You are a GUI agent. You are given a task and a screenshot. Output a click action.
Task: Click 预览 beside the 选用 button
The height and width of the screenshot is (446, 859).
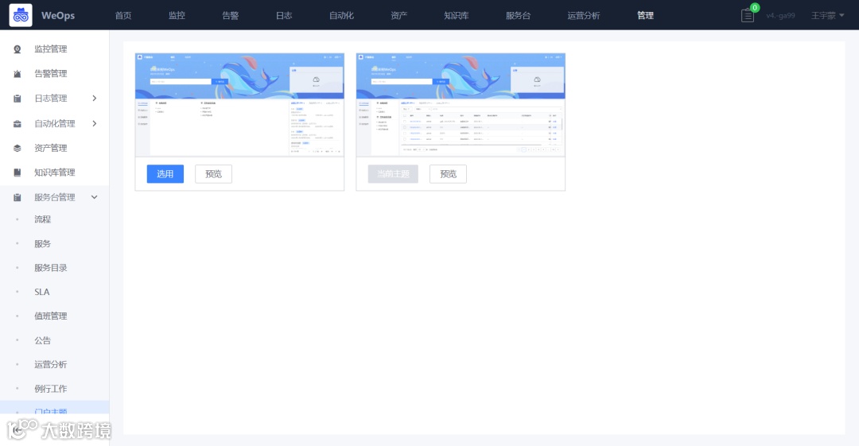click(213, 173)
